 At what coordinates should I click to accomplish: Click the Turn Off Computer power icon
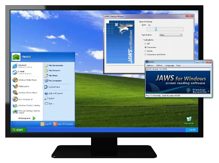(55, 124)
